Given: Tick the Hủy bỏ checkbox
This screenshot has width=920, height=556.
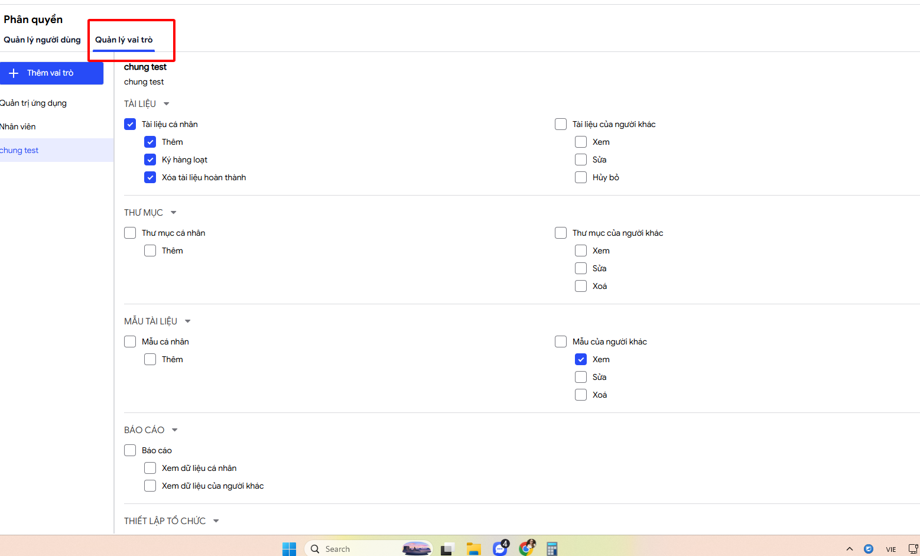Looking at the screenshot, I should point(581,177).
